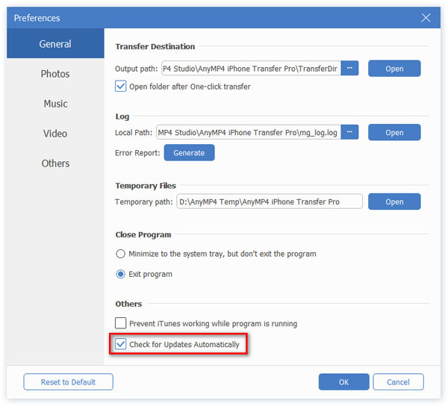Image resolution: width=448 pixels, height=406 pixels.
Task: Enable Prevent iTunes working while program runs
Action: 121,323
